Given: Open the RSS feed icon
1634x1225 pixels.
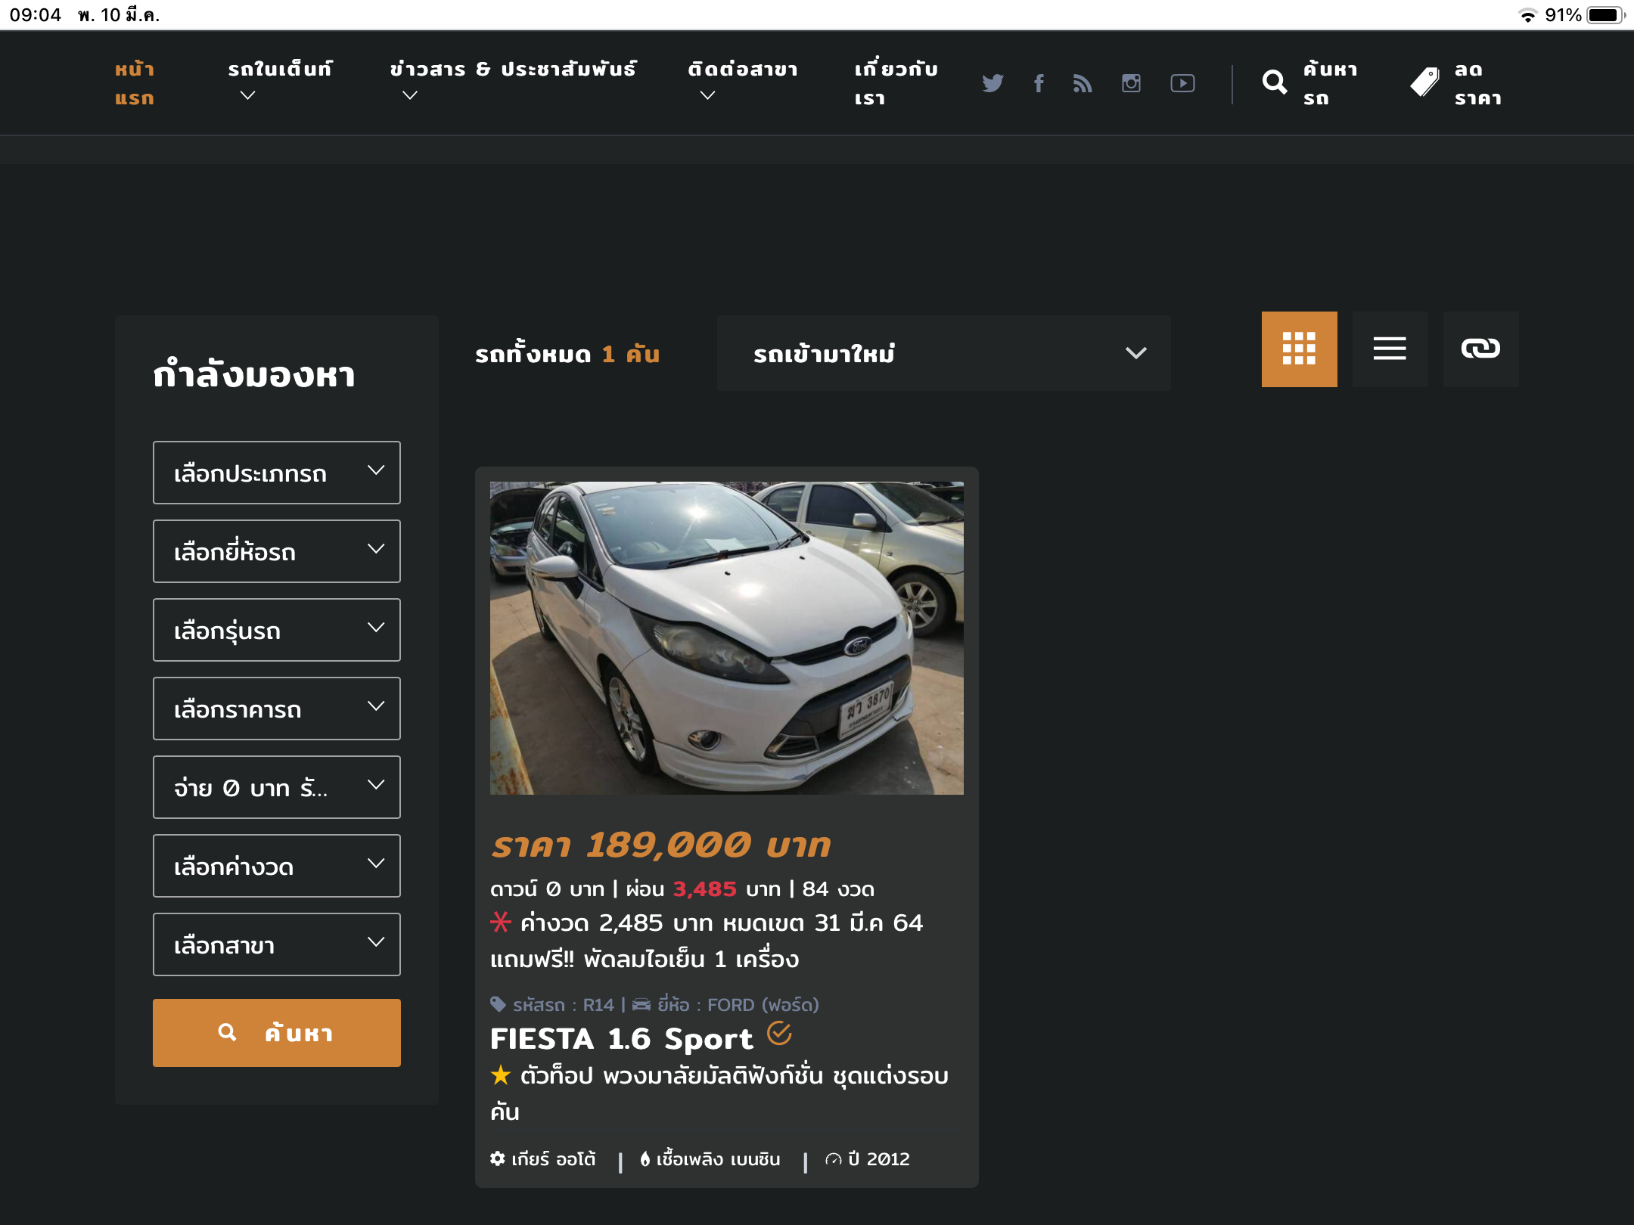Looking at the screenshot, I should (x=1083, y=83).
